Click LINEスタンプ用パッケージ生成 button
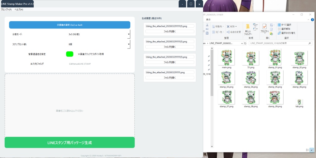The height and width of the screenshot is (158, 316). 69,143
